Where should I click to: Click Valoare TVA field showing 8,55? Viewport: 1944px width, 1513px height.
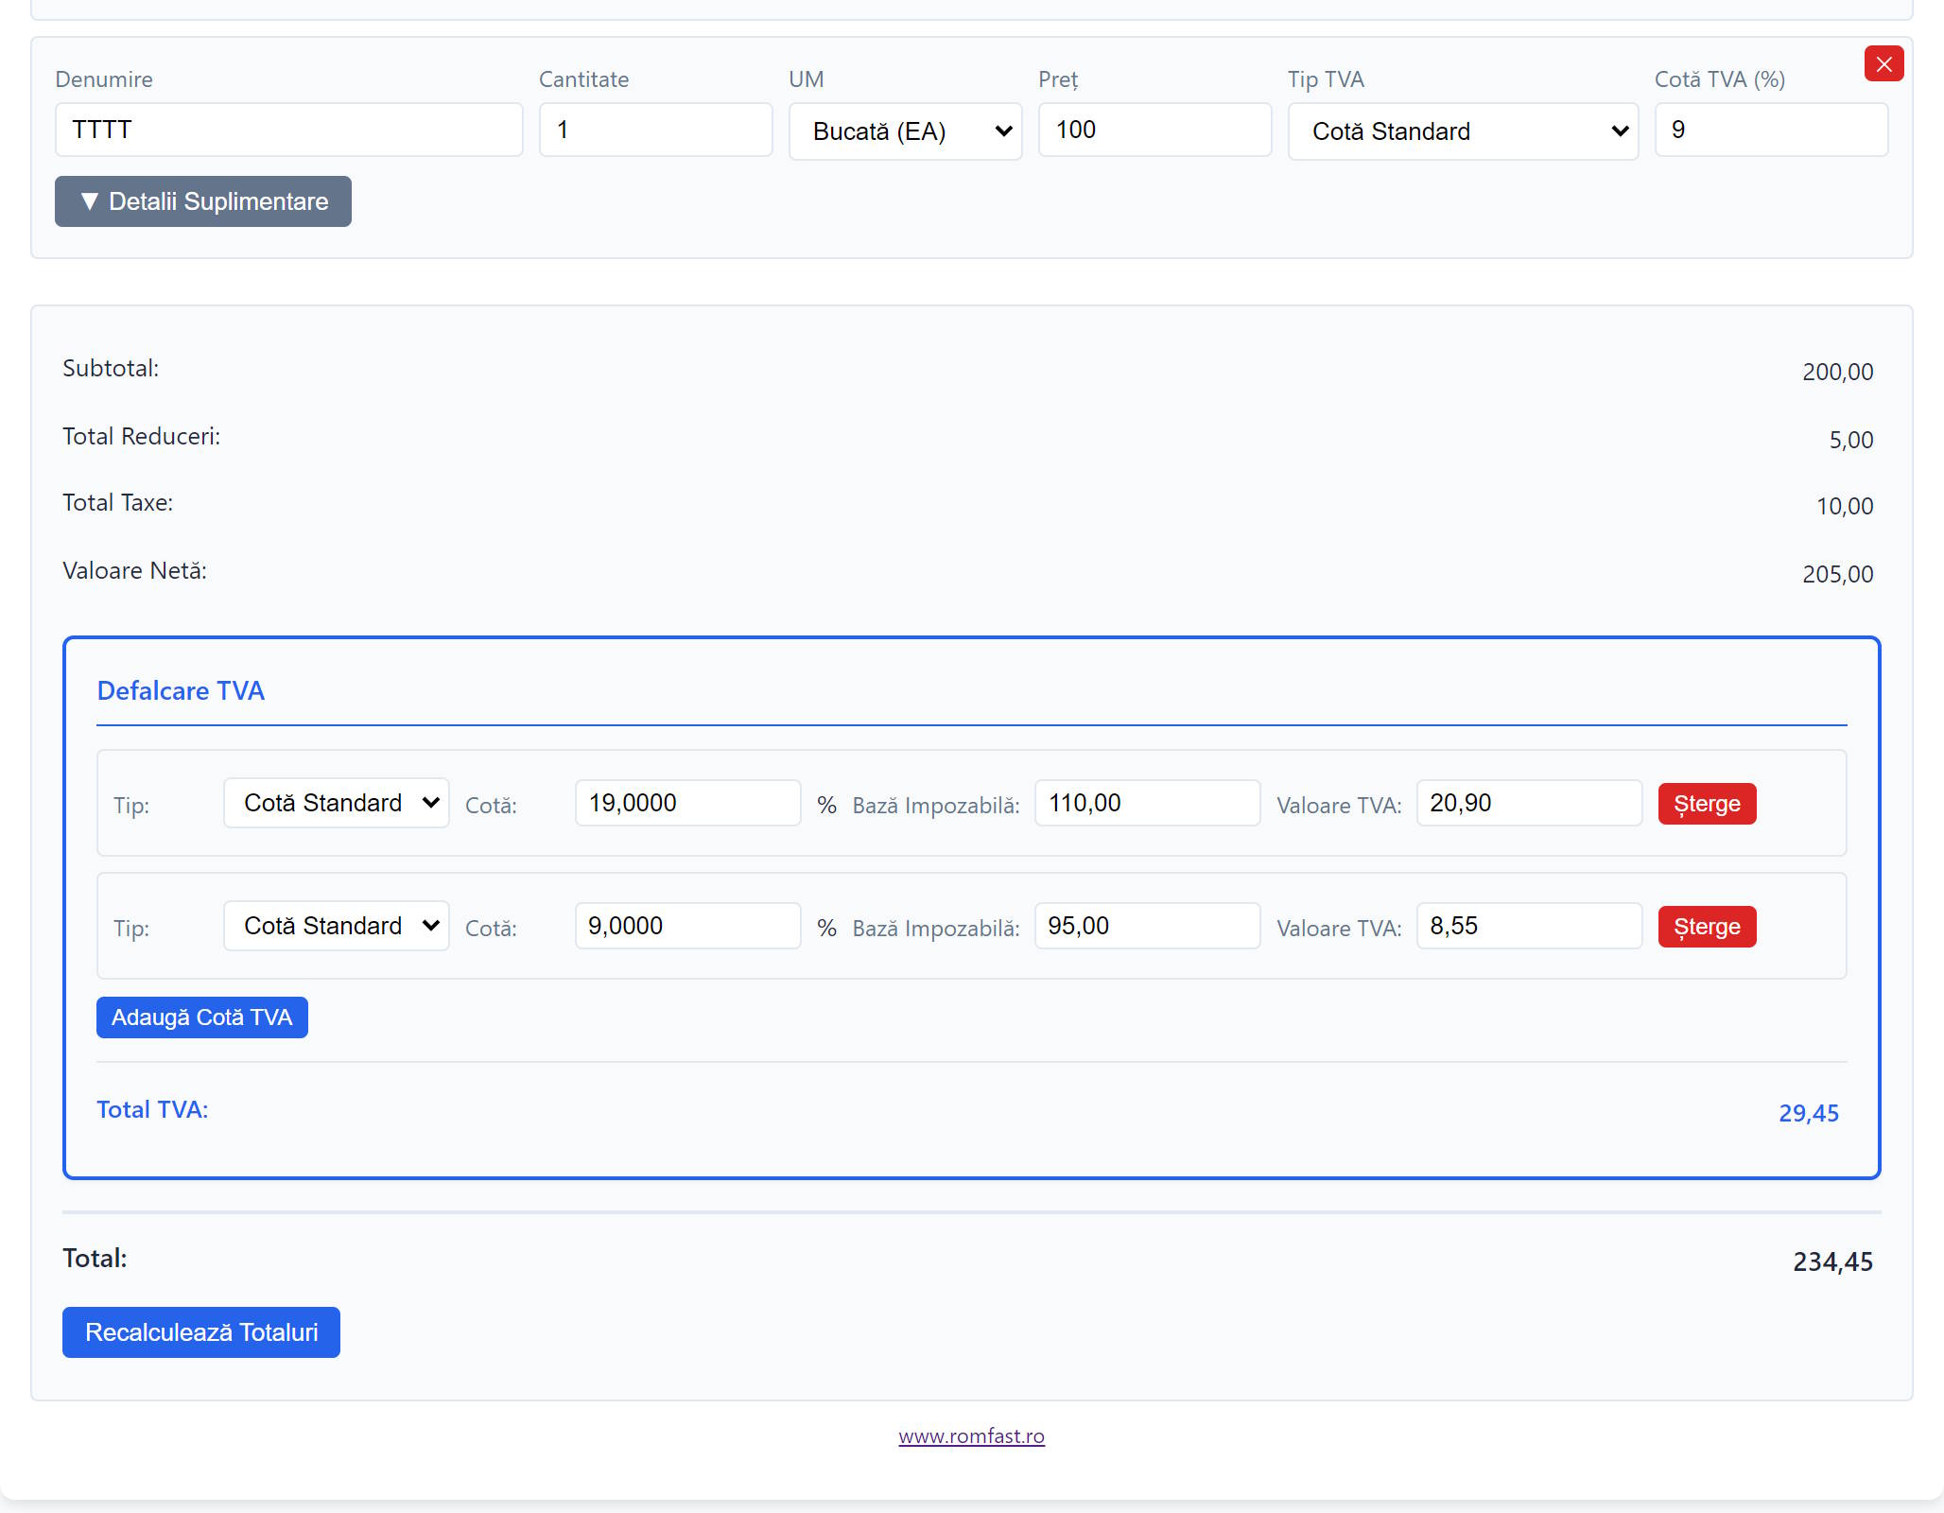point(1529,926)
